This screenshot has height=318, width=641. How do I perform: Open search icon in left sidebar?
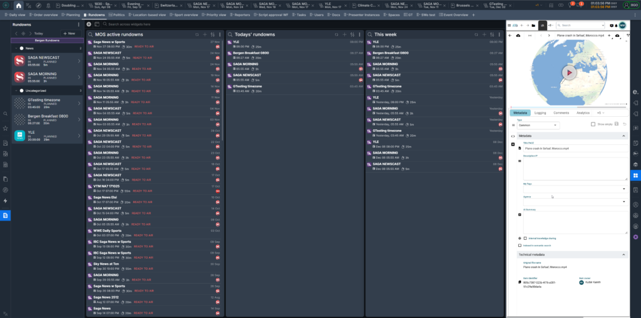coord(5,114)
